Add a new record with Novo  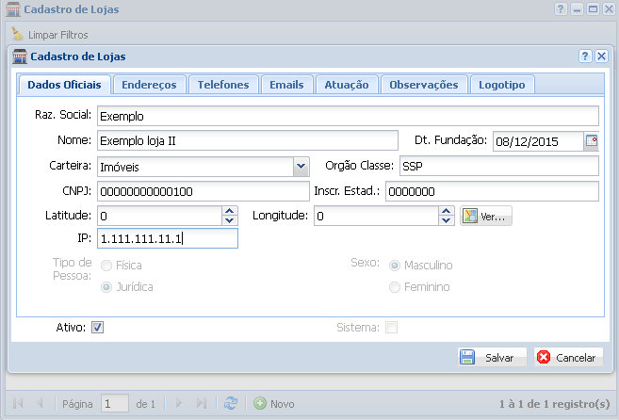(x=273, y=403)
